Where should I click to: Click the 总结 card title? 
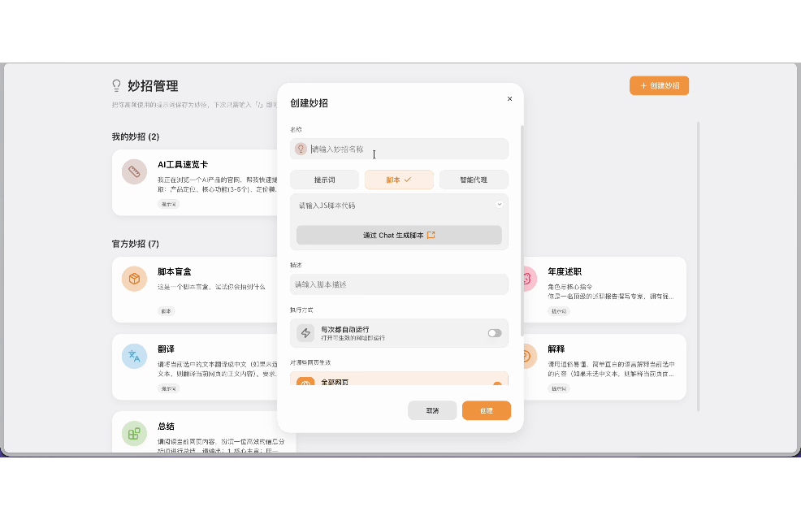click(166, 426)
